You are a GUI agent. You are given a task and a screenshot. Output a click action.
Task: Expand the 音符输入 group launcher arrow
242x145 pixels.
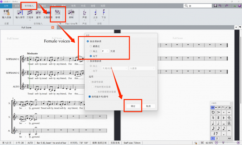pos(60,24)
